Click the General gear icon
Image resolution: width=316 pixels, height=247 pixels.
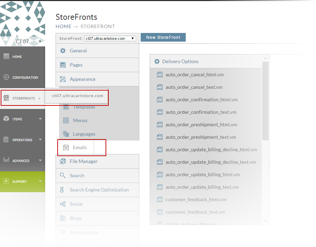[x=63, y=51]
